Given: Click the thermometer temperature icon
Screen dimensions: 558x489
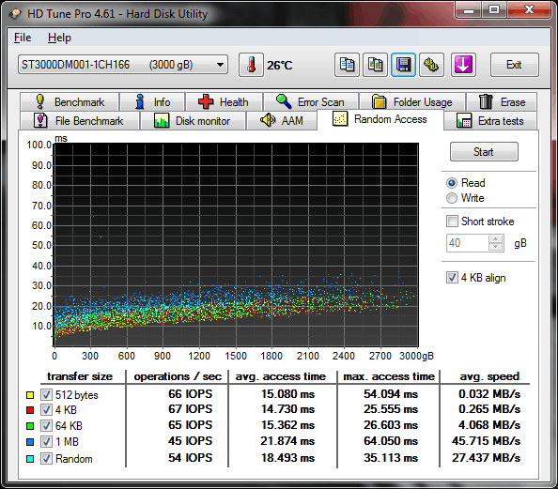Looking at the screenshot, I should pyautogui.click(x=251, y=65).
